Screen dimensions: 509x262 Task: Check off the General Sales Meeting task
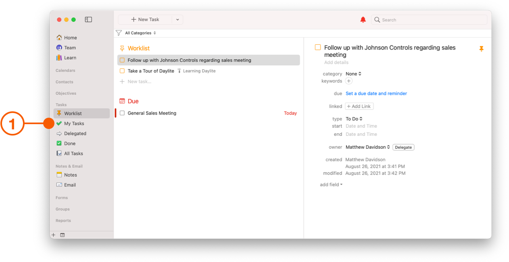[122, 113]
